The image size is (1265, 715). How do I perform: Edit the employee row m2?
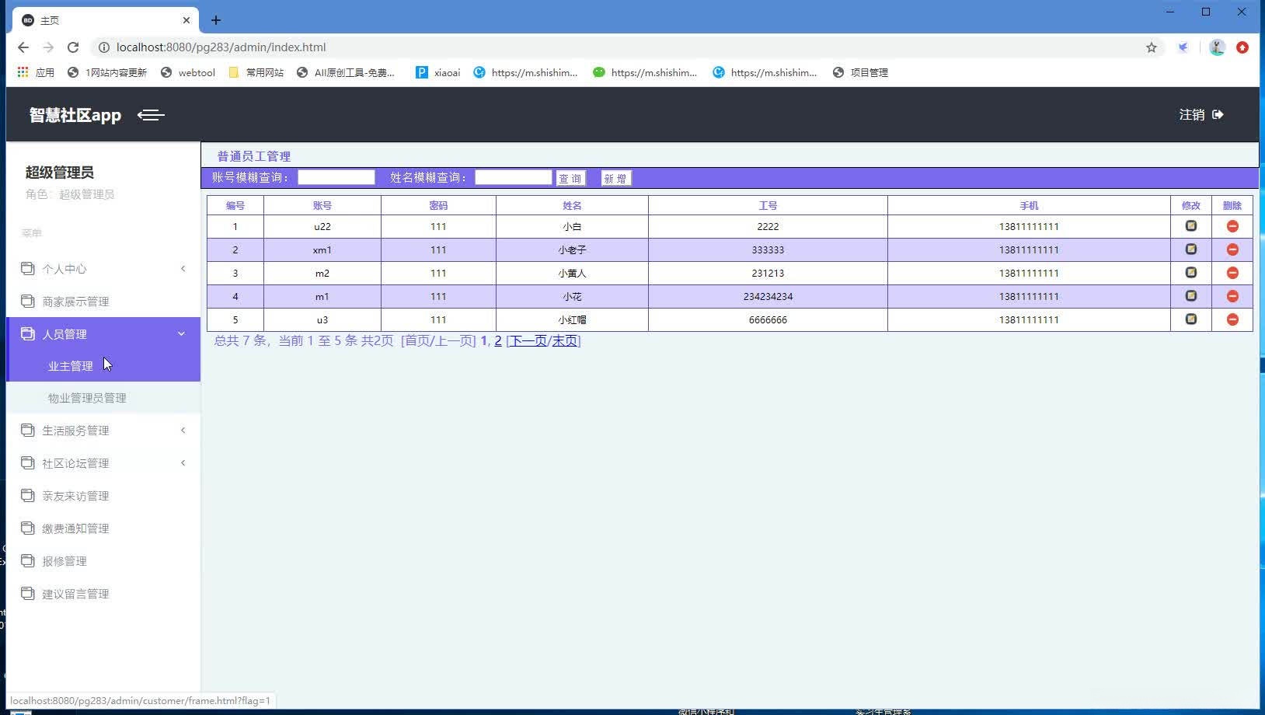[1190, 273]
